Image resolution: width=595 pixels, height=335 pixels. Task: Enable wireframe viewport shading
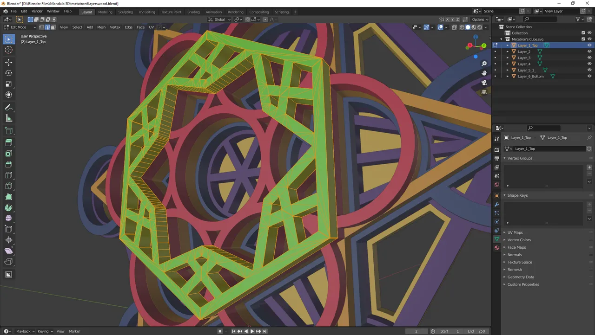coord(462,27)
